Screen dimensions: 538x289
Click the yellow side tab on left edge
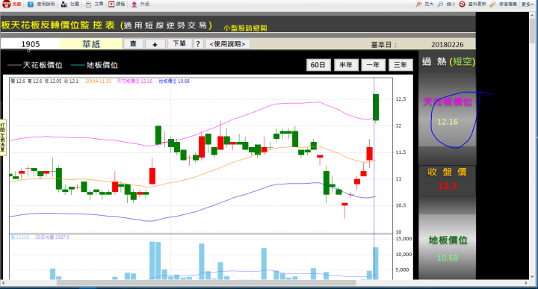tap(3, 137)
